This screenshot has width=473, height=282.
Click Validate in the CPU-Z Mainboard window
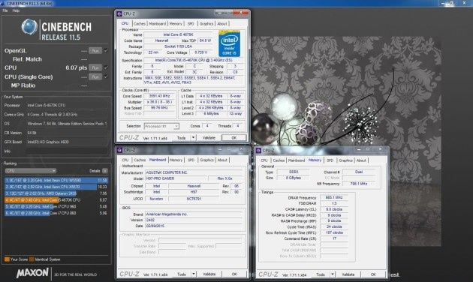(x=209, y=274)
